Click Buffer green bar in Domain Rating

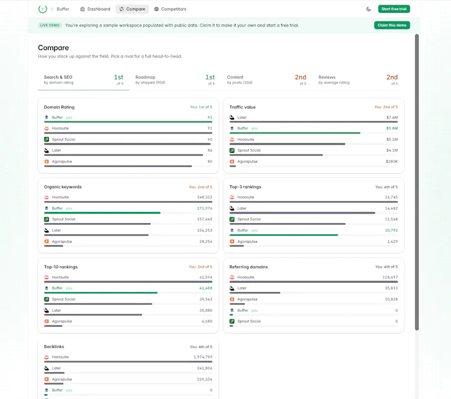[128, 122]
